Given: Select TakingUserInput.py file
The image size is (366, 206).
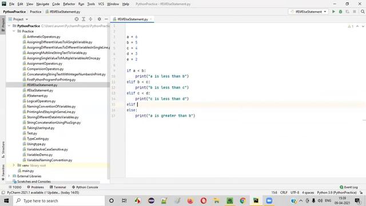Looking at the screenshot, I should (41, 128).
